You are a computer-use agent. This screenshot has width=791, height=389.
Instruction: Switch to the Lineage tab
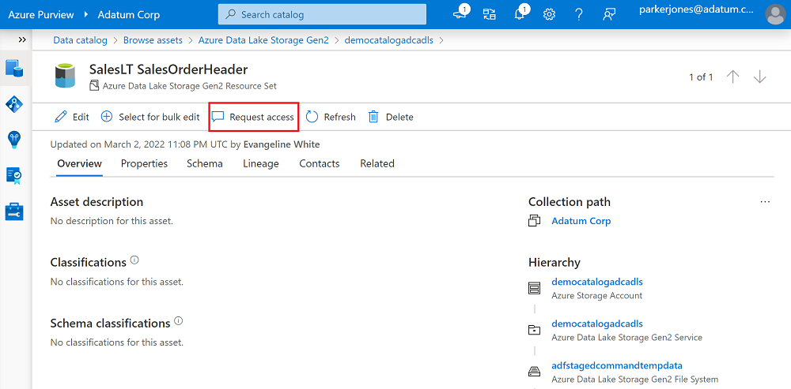point(261,163)
